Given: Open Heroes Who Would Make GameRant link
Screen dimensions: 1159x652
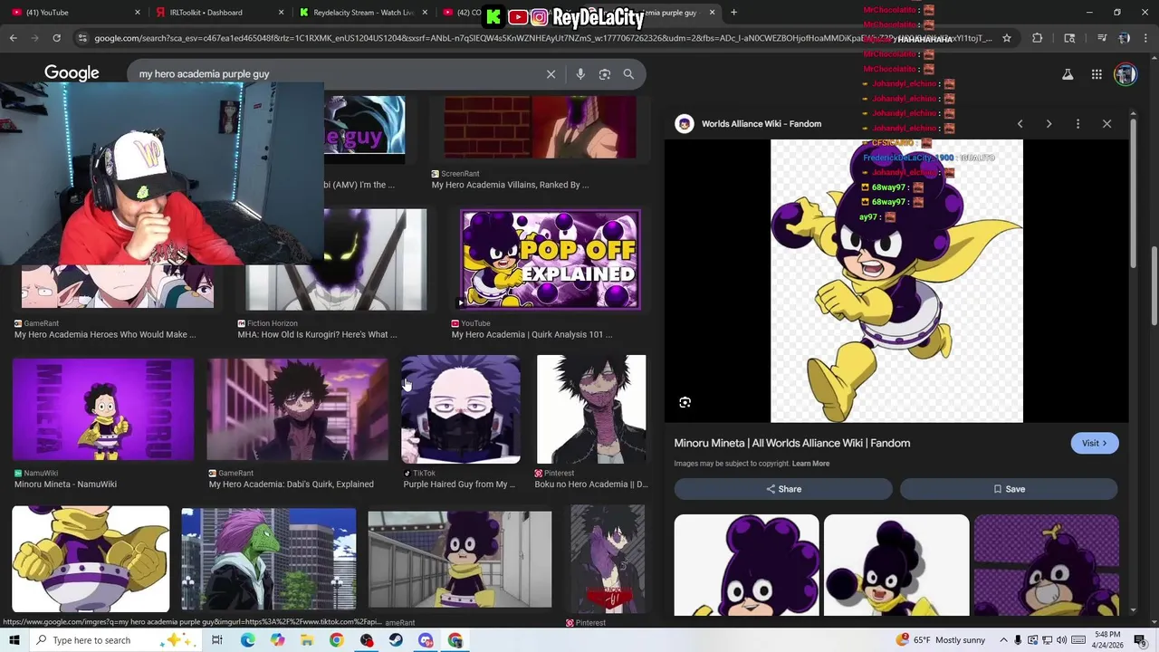Looking at the screenshot, I should [105, 334].
